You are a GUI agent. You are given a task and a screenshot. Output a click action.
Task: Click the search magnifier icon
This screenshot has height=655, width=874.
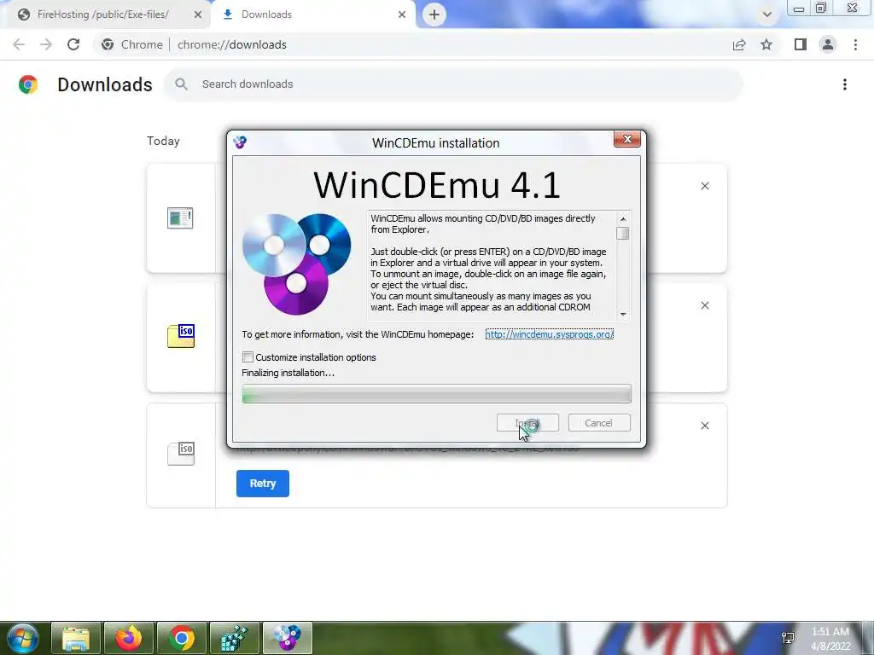[x=181, y=84]
